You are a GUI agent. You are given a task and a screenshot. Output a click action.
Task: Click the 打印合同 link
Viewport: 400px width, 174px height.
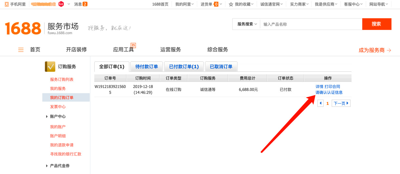tap(332, 87)
